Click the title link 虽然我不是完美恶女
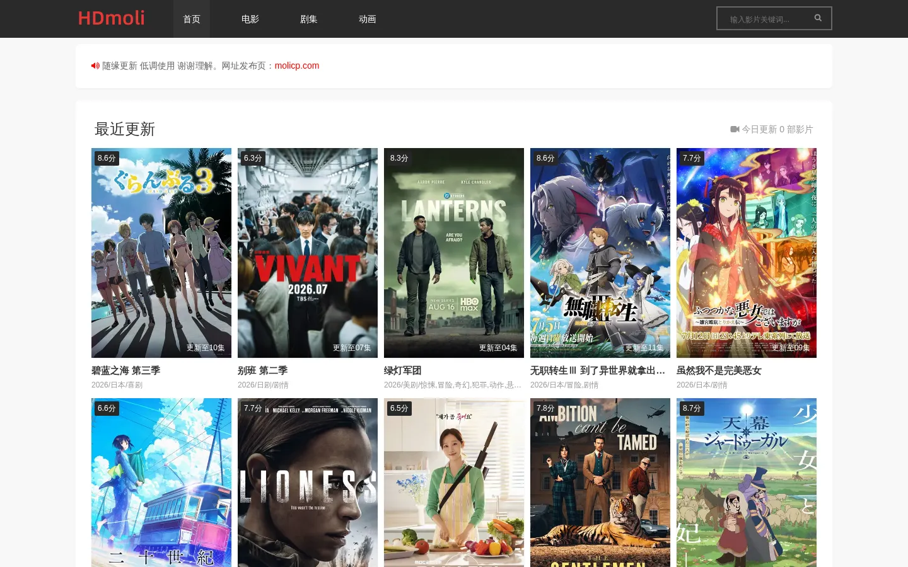The height and width of the screenshot is (567, 908). pyautogui.click(x=719, y=370)
